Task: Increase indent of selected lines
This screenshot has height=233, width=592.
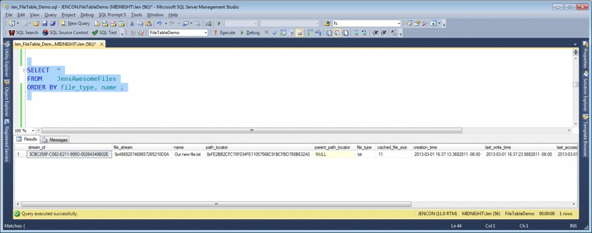Action: point(384,33)
